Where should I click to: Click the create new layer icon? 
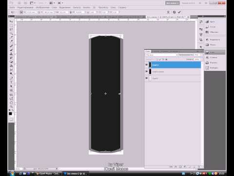click(x=194, y=167)
